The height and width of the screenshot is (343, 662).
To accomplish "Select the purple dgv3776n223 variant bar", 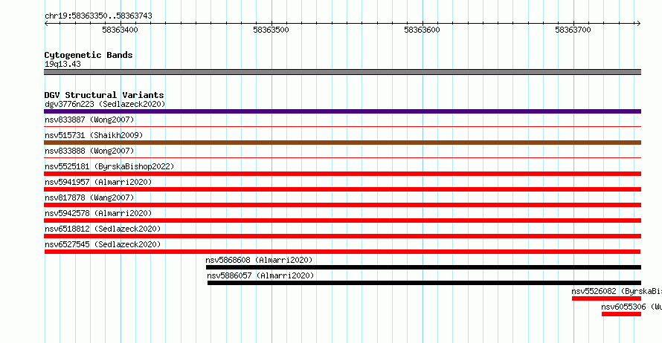I will click(342, 111).
